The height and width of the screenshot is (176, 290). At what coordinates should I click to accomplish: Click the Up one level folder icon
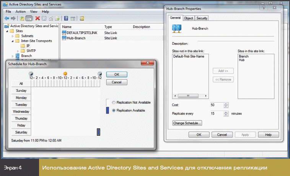[x=22, y=18]
